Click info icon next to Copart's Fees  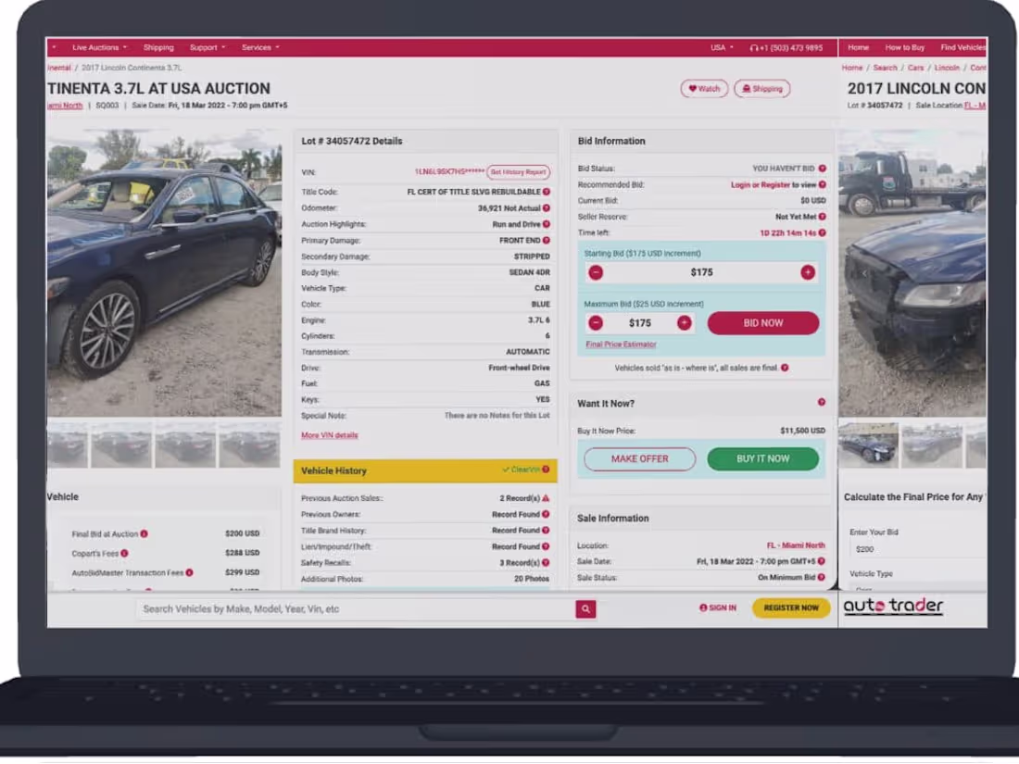(x=124, y=553)
